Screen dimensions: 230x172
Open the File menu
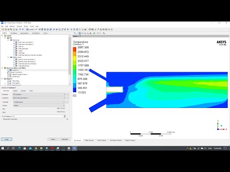point(2,26)
